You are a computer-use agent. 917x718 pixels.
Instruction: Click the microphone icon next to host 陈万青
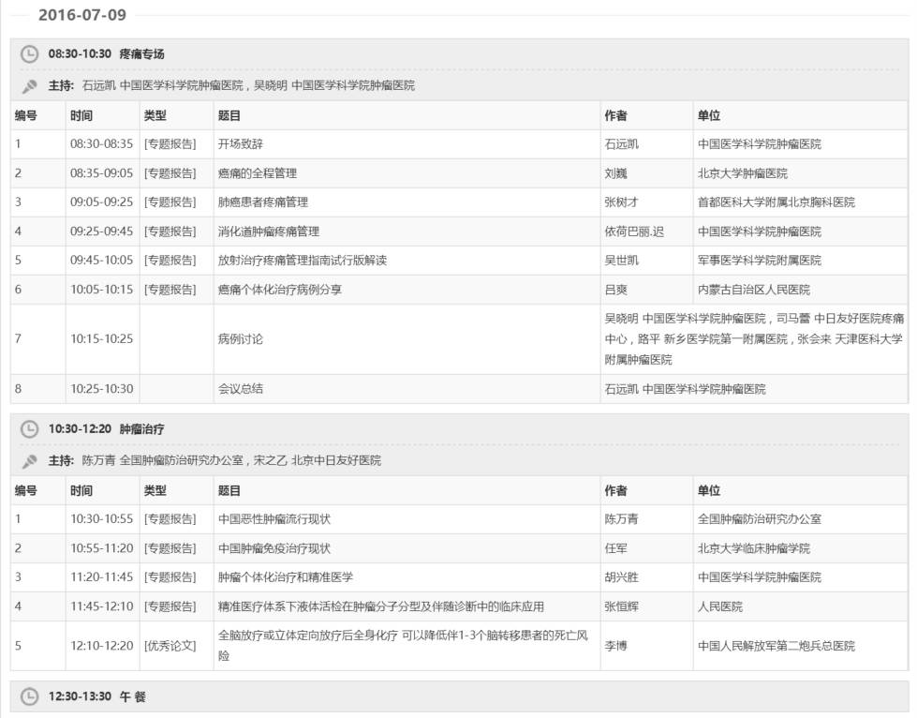click(29, 461)
